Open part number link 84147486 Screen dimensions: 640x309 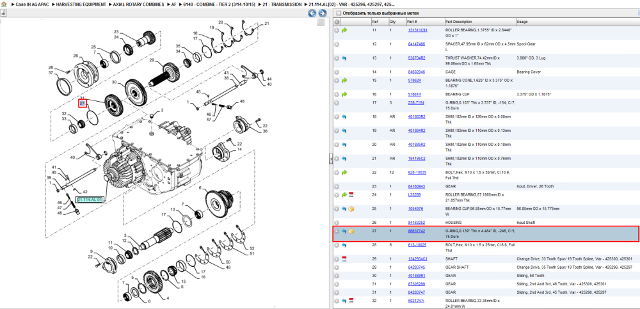coord(417,44)
